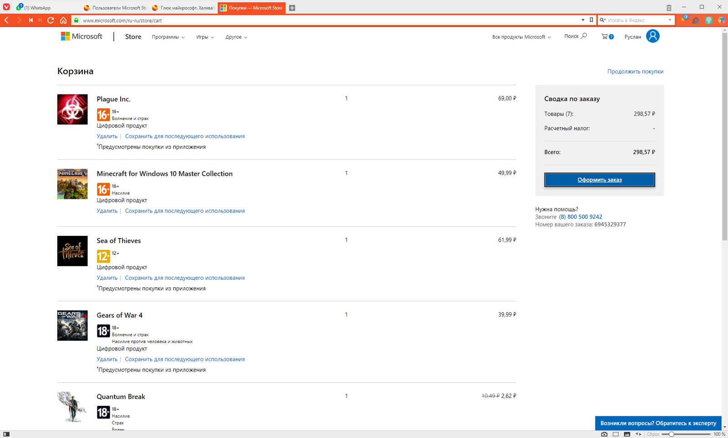Save Sea of Thieves for later use

click(x=185, y=278)
